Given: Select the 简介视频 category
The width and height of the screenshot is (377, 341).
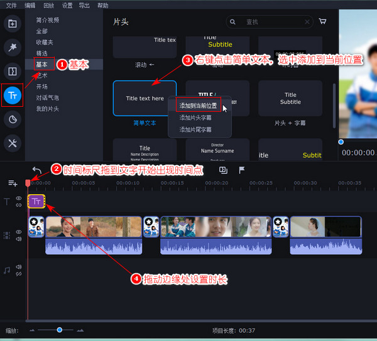Looking at the screenshot, I should 48,20.
